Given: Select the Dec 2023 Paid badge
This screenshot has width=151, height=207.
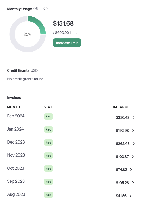Looking at the screenshot, I should [x=48, y=143].
